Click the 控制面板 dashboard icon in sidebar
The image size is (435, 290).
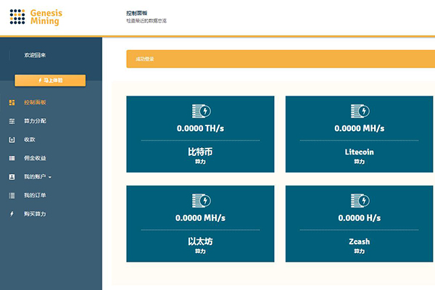coord(12,103)
